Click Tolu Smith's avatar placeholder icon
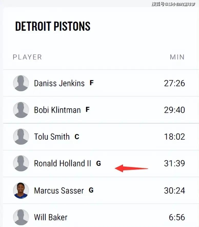This screenshot has height=227, width=199. (x=21, y=137)
